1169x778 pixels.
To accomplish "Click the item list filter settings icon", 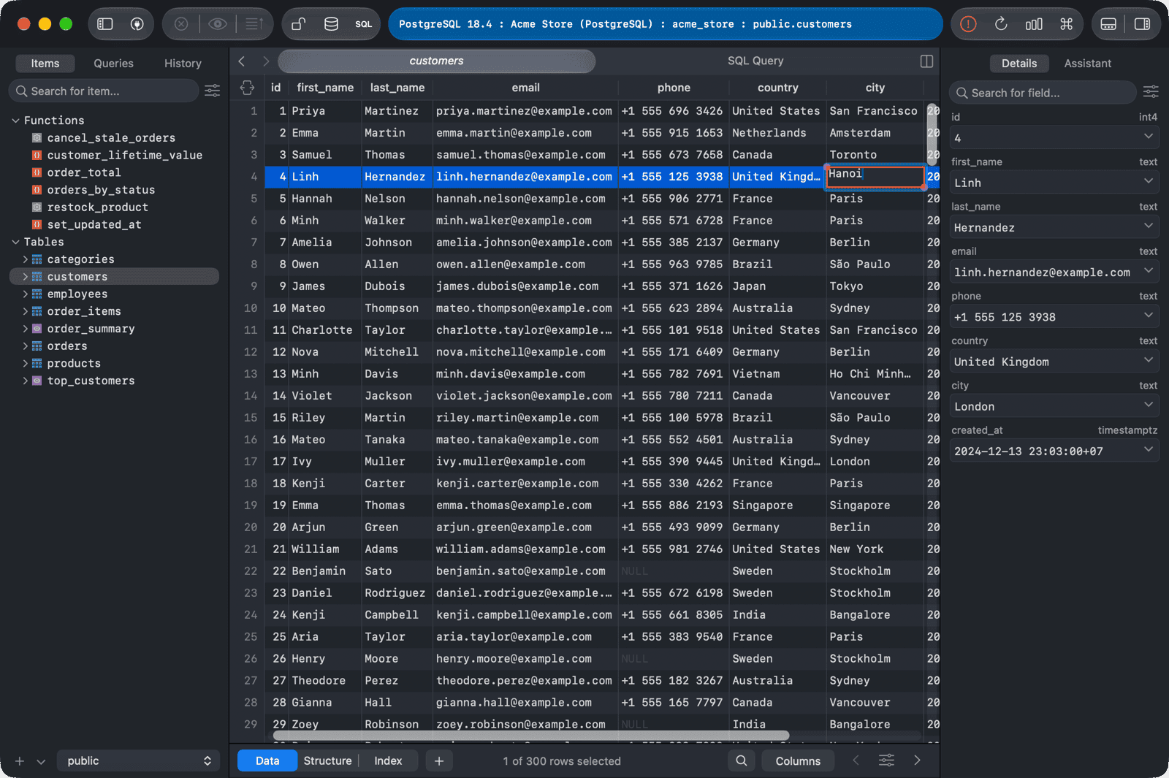I will pyautogui.click(x=212, y=91).
